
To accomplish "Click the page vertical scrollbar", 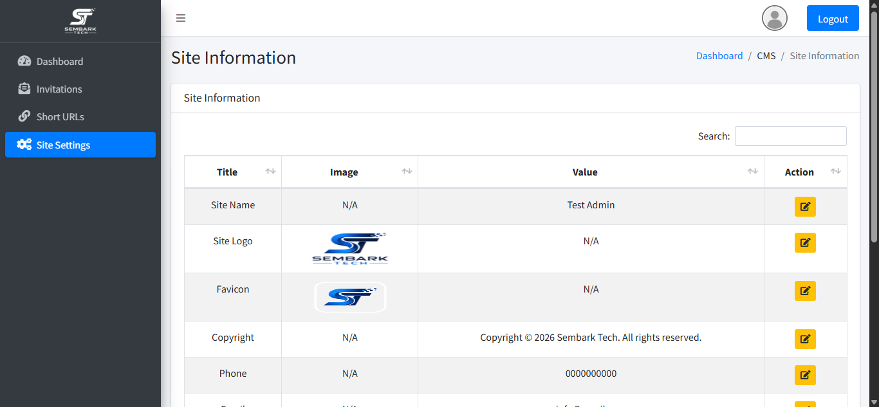I will pyautogui.click(x=874, y=129).
